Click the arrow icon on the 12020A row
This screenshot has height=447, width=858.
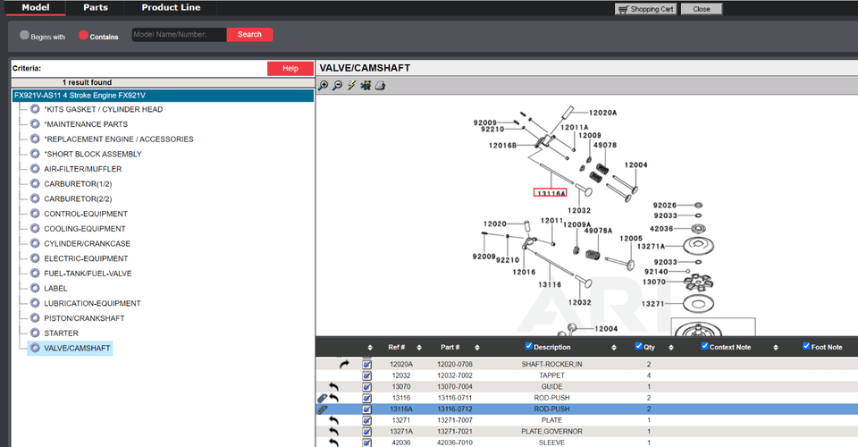tap(344, 364)
